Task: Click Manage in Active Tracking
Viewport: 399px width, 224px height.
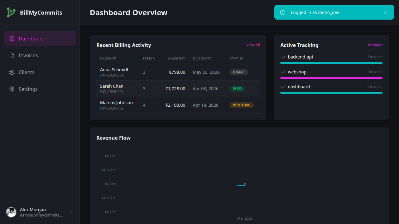Action: pyautogui.click(x=375, y=45)
